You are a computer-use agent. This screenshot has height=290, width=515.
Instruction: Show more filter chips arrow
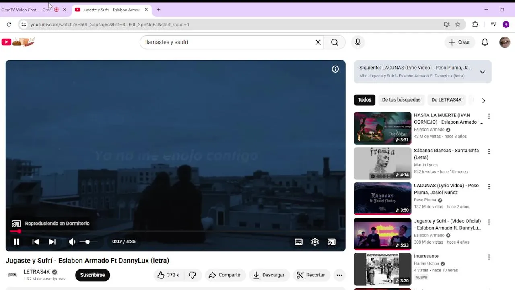pos(484,100)
